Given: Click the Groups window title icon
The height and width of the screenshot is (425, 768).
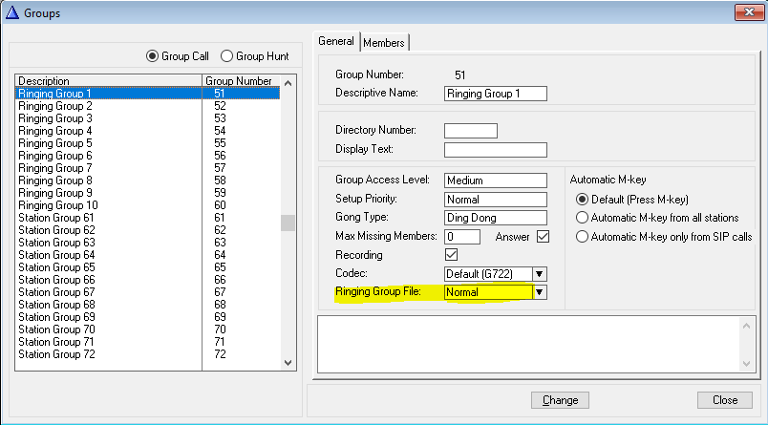Looking at the screenshot, I should (x=12, y=12).
